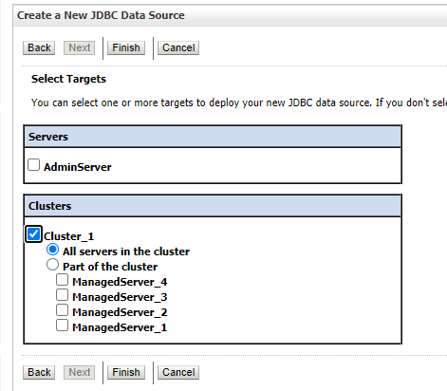Screen dimensions: 447x391
Task: Click the bottom Back button
Action: click(x=39, y=372)
